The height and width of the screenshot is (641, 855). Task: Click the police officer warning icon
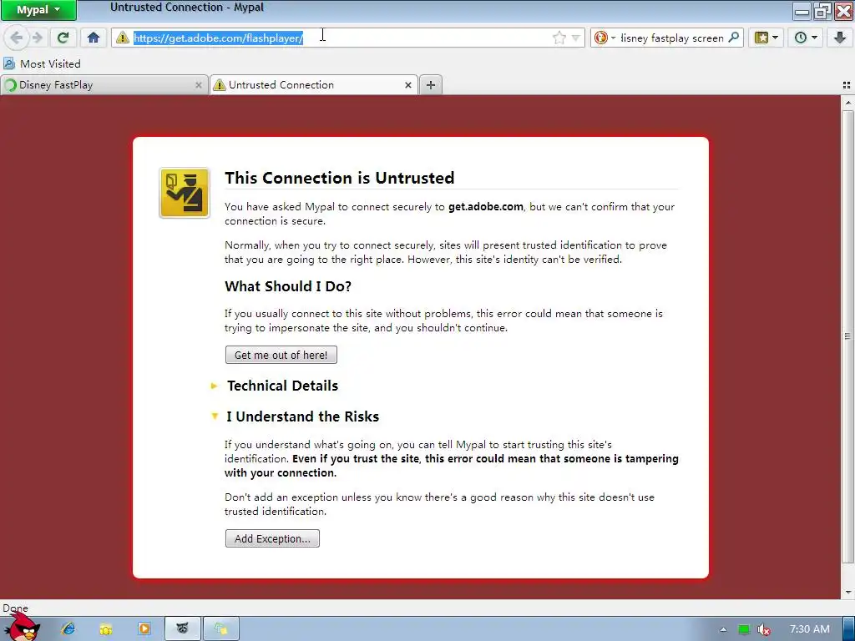pos(185,193)
